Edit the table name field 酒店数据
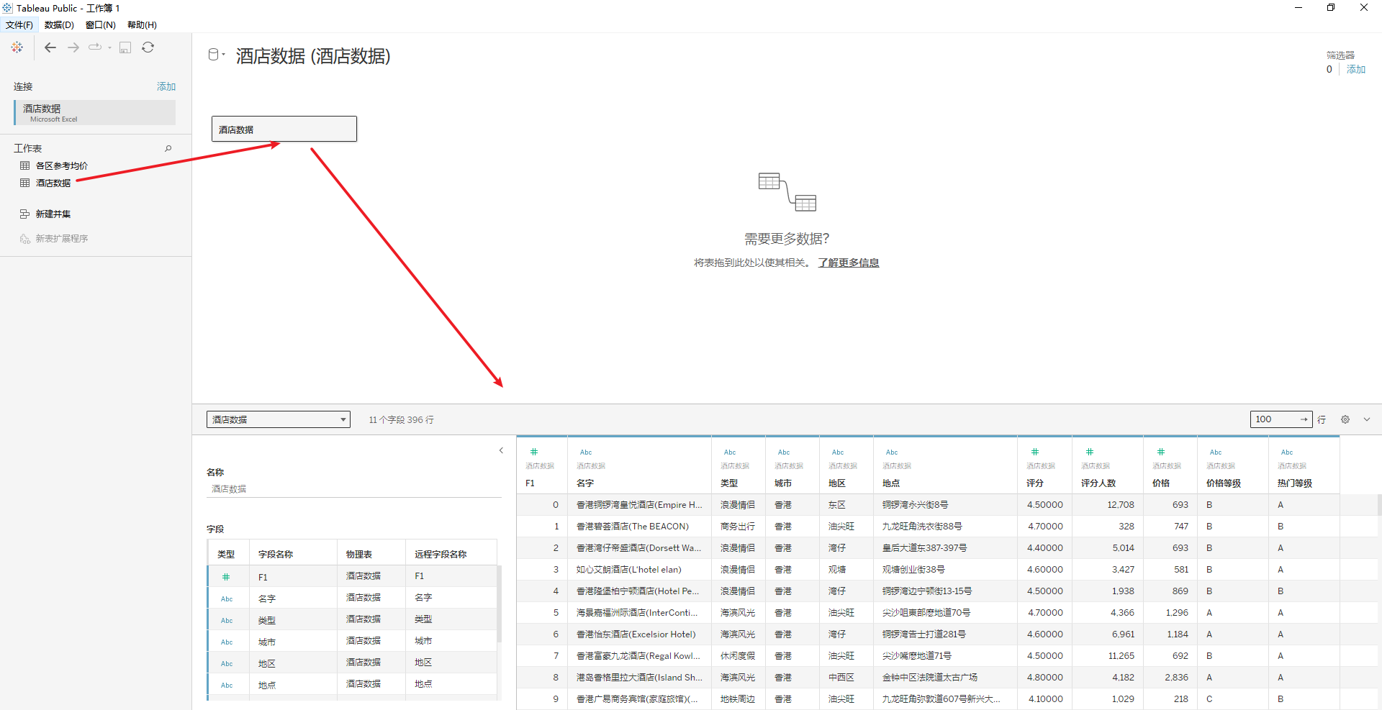The width and height of the screenshot is (1382, 710). [354, 489]
